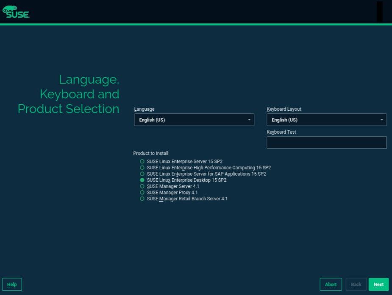Open the Keyboard Layout dropdown
The image size is (392, 295).
point(326,120)
